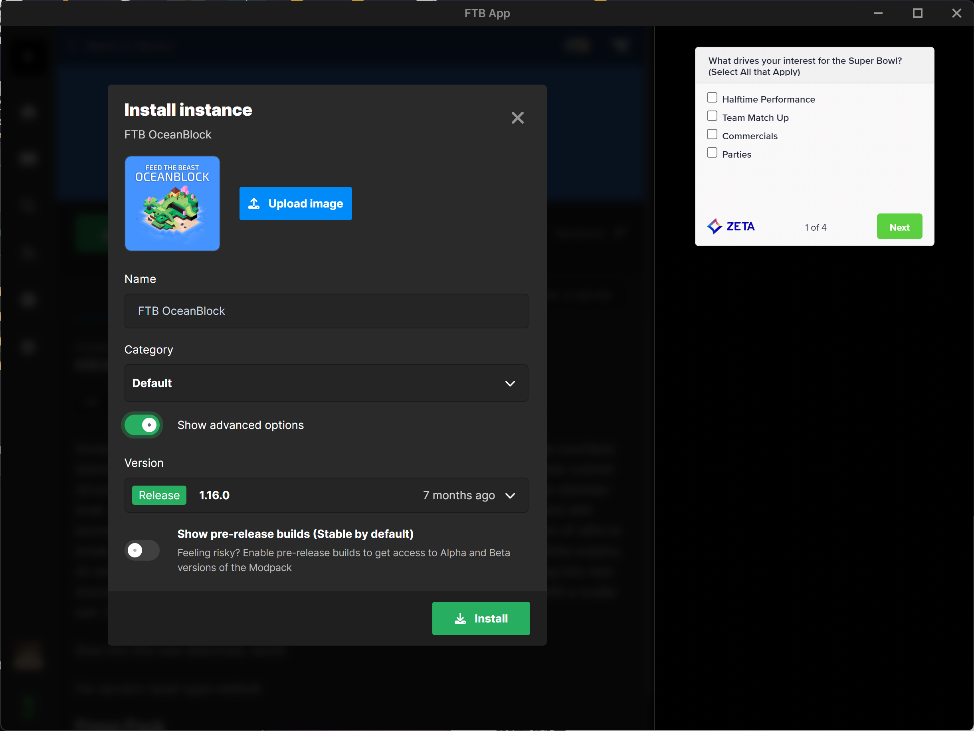The width and height of the screenshot is (974, 731).
Task: Click the green Release version badge
Action: 159,495
